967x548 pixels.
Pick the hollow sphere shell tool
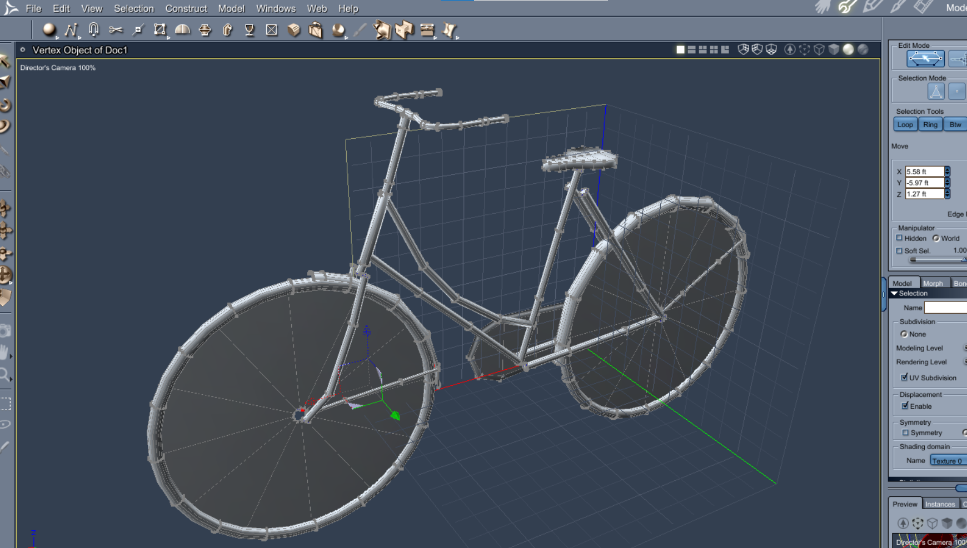(x=338, y=29)
